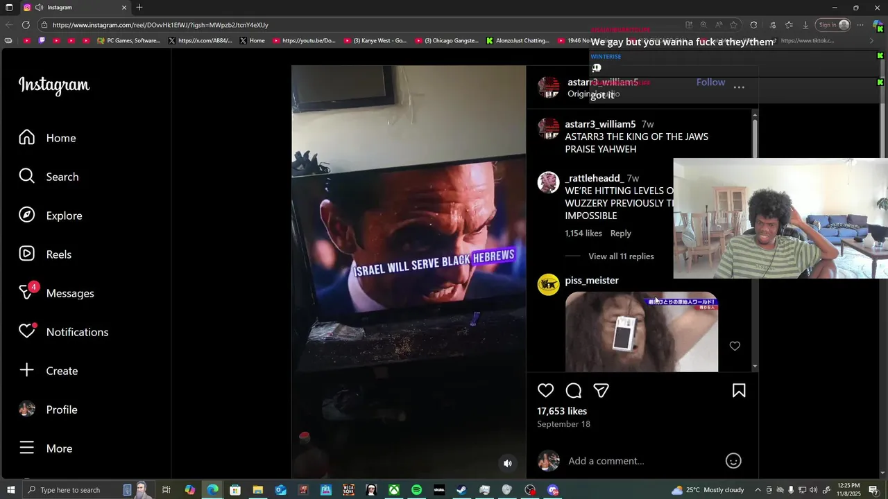The width and height of the screenshot is (888, 499).
Task: Save the reel with the bookmark icon
Action: pyautogui.click(x=739, y=391)
